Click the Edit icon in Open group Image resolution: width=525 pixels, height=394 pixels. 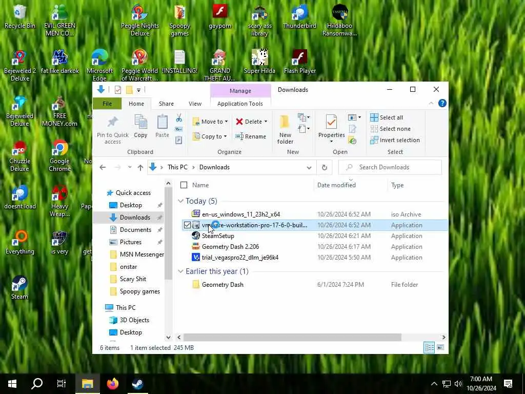pyautogui.click(x=352, y=129)
